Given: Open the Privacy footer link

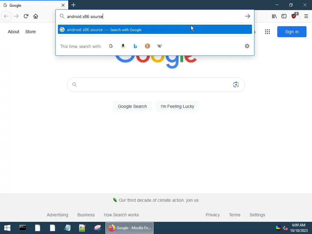Looking at the screenshot, I should point(212,215).
